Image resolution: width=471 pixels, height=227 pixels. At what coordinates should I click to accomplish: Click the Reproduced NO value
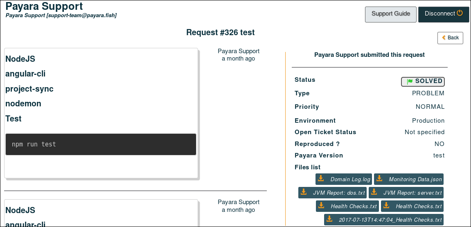(x=439, y=144)
